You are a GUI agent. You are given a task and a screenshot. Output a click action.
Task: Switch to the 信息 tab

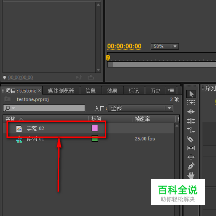[x=91, y=91]
